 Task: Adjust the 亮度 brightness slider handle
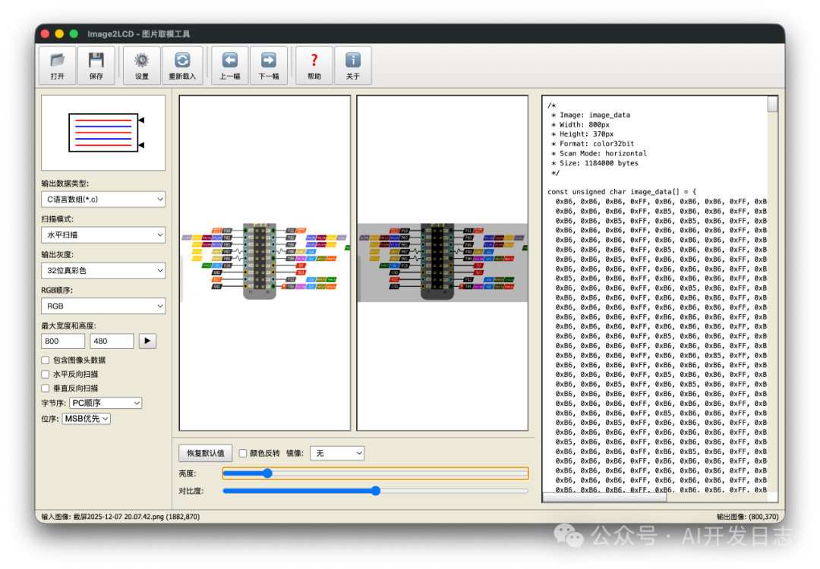coord(267,473)
